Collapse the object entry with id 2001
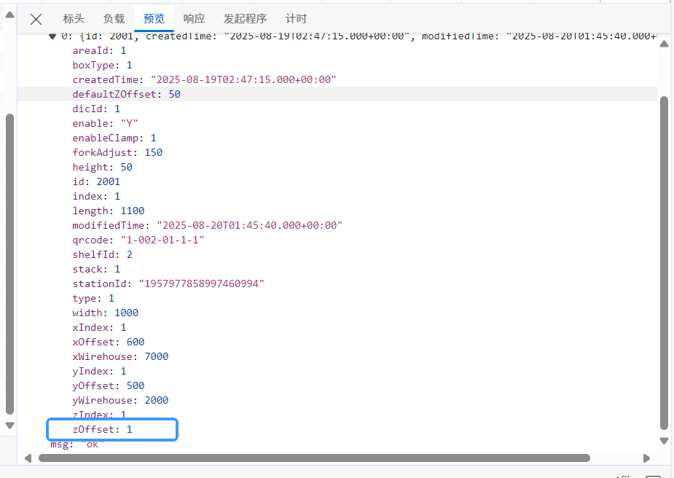Screen dimensions: 674x478 (52, 36)
